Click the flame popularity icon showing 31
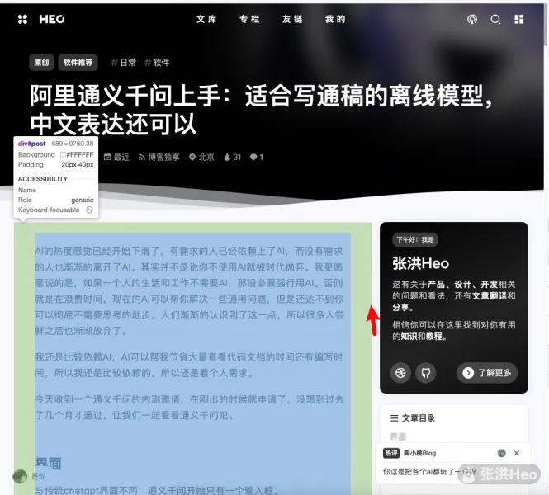The height and width of the screenshot is (495, 549). pyautogui.click(x=227, y=157)
